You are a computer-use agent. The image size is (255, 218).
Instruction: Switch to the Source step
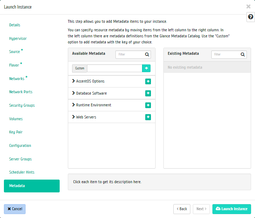(15, 52)
